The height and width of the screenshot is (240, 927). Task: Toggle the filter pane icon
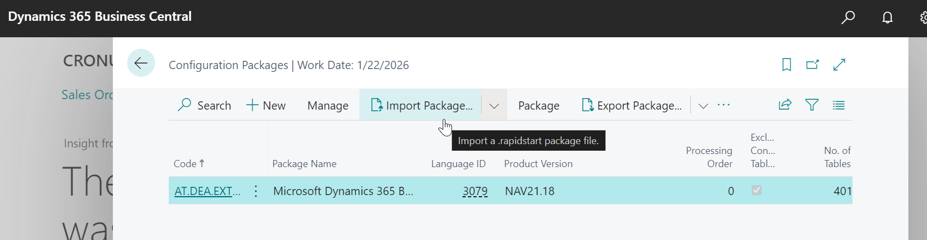[812, 105]
